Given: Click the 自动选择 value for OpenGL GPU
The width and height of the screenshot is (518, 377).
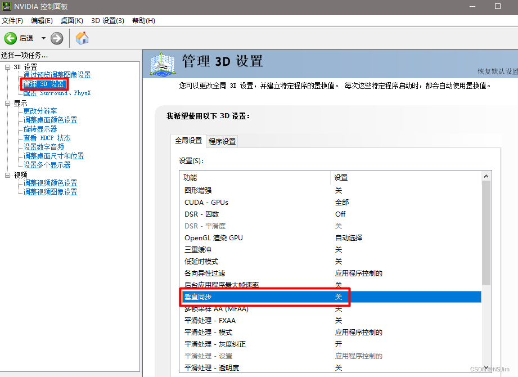Looking at the screenshot, I should 349,238.
